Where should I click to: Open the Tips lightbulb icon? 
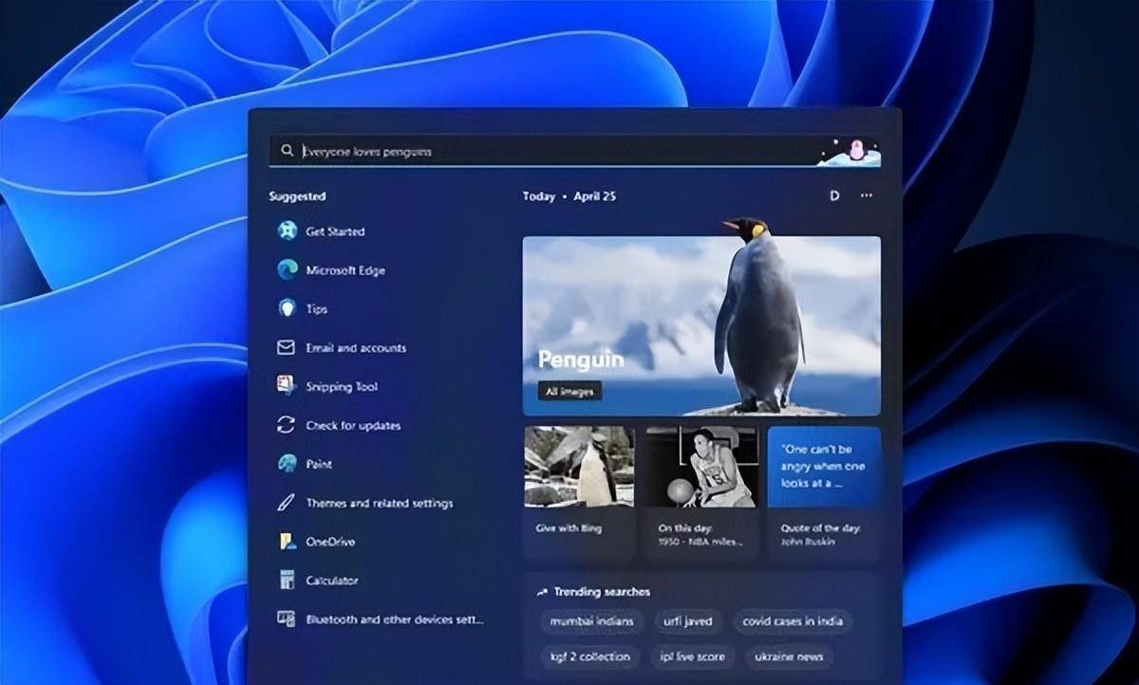[287, 308]
